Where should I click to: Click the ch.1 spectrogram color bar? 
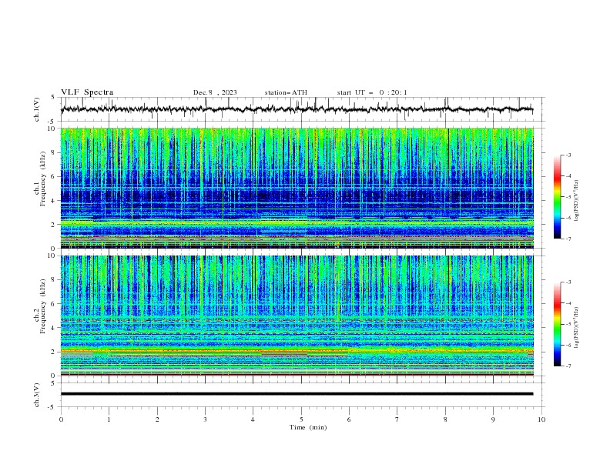coord(557,197)
